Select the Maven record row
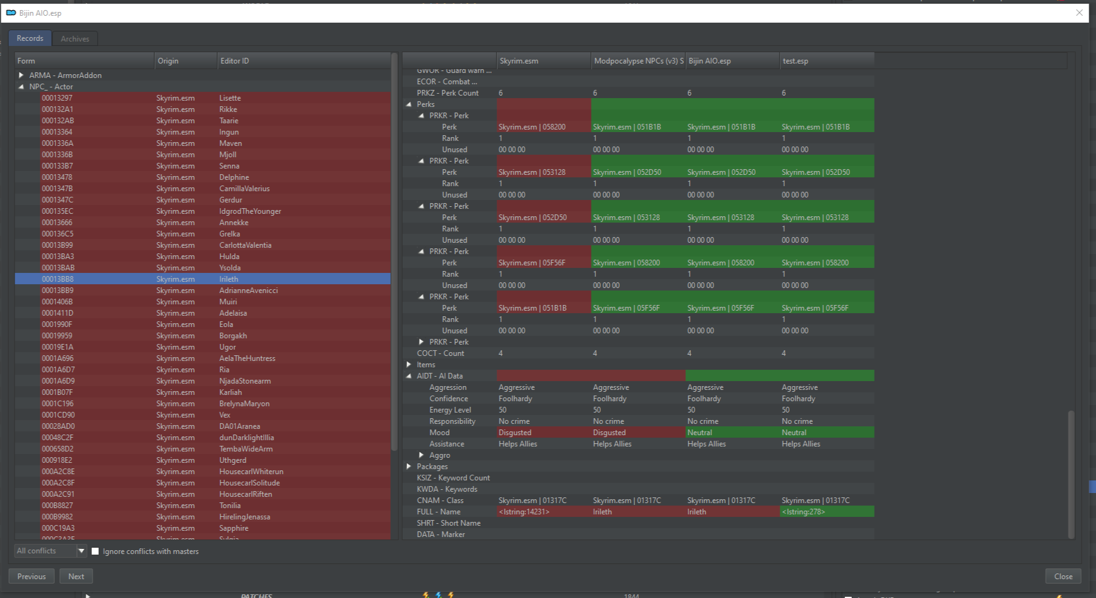Image resolution: width=1096 pixels, height=598 pixels. [x=203, y=143]
